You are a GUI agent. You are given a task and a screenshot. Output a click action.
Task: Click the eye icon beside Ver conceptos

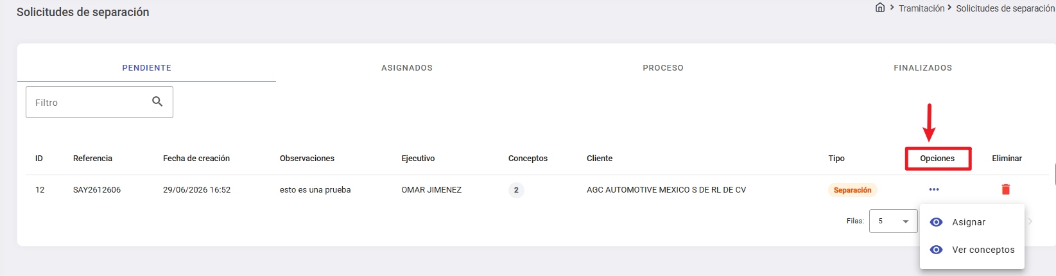[x=937, y=250]
